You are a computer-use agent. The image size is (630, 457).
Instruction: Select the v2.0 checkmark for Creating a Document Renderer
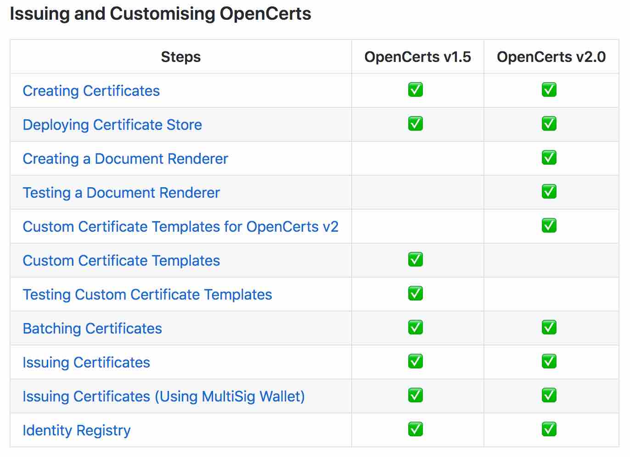pos(550,157)
